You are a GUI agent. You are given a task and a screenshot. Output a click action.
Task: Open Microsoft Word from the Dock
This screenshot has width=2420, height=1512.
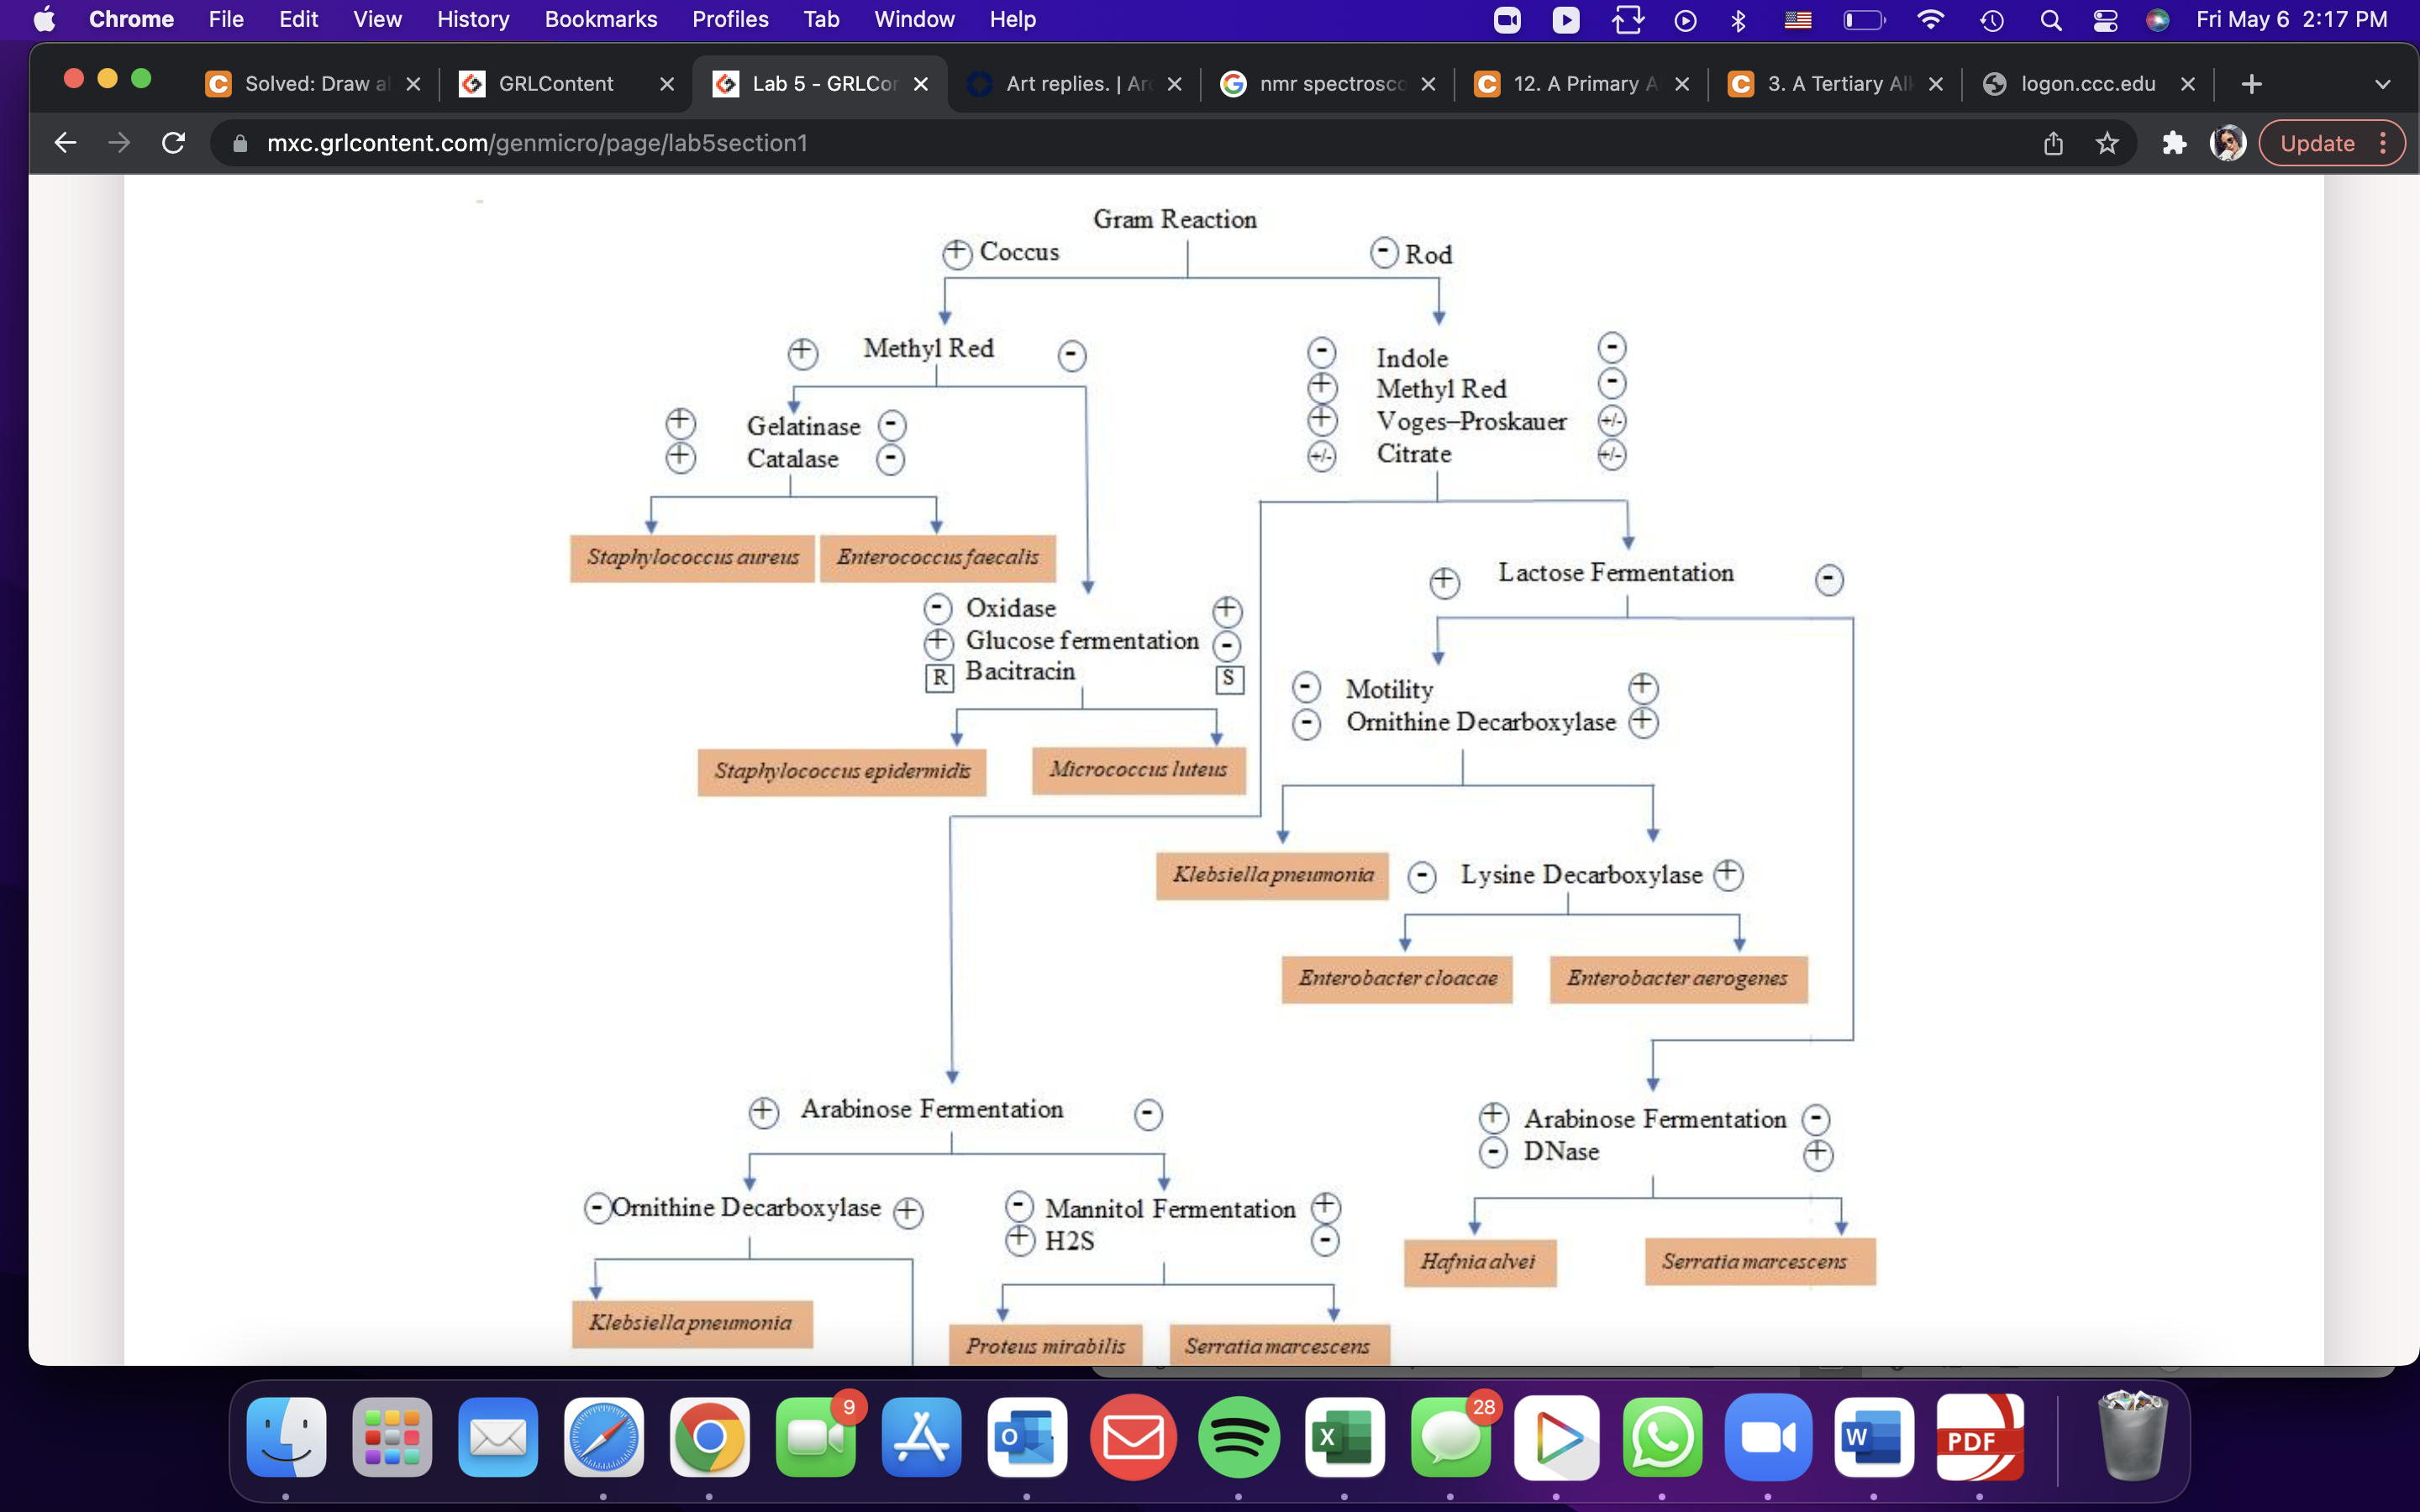1874,1437
